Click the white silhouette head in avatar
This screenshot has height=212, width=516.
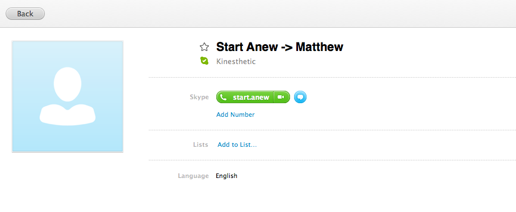[x=68, y=84]
